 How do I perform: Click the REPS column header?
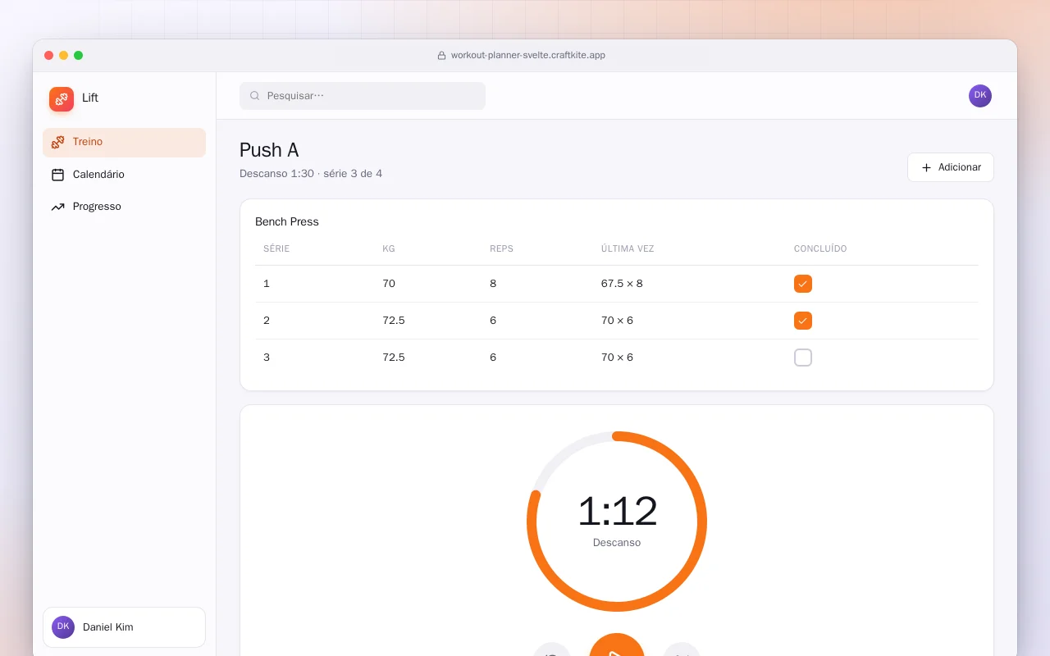(501, 248)
